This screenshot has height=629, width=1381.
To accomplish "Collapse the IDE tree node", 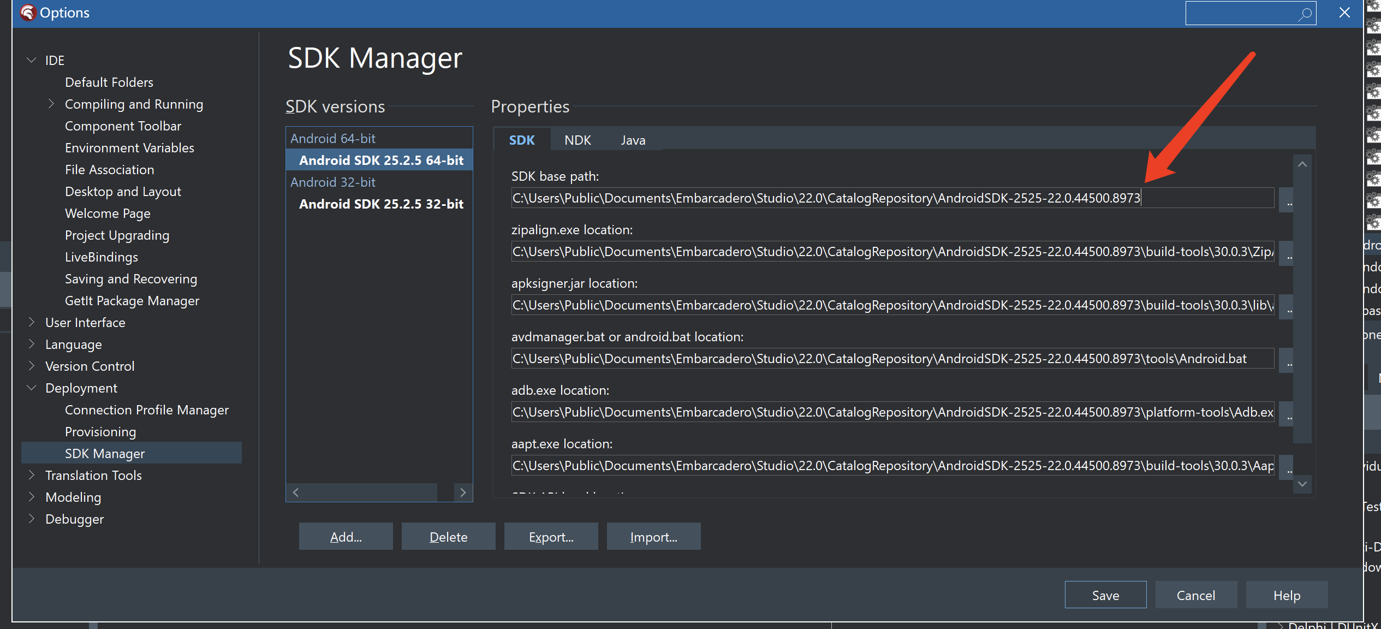I will coord(32,60).
